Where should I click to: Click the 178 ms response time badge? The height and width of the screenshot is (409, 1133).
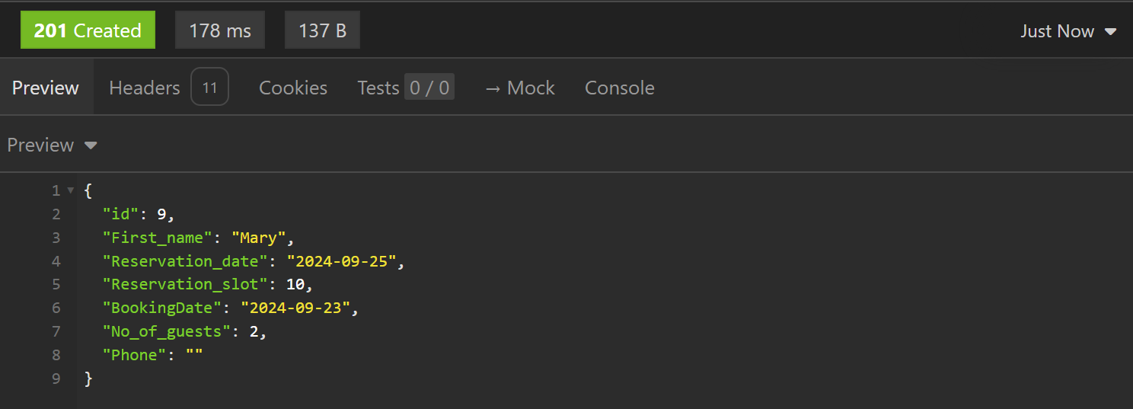pyautogui.click(x=220, y=30)
